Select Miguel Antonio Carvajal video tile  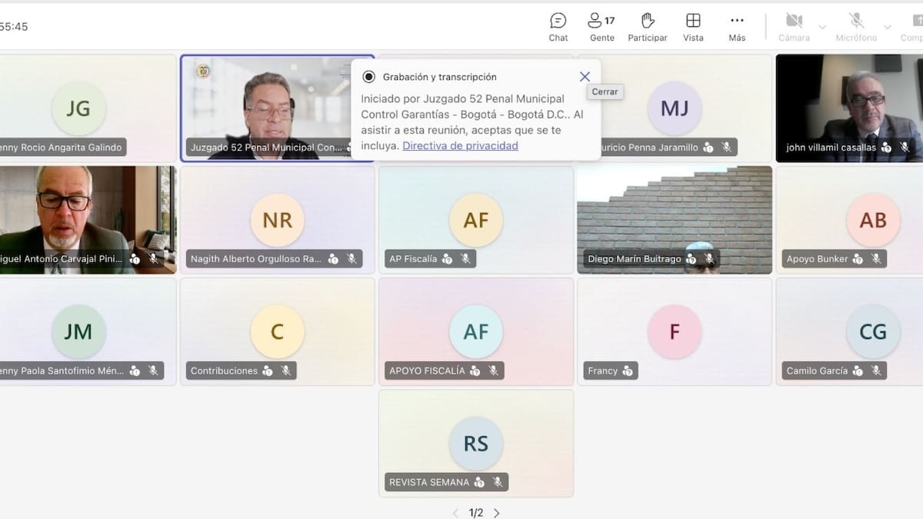(x=88, y=220)
